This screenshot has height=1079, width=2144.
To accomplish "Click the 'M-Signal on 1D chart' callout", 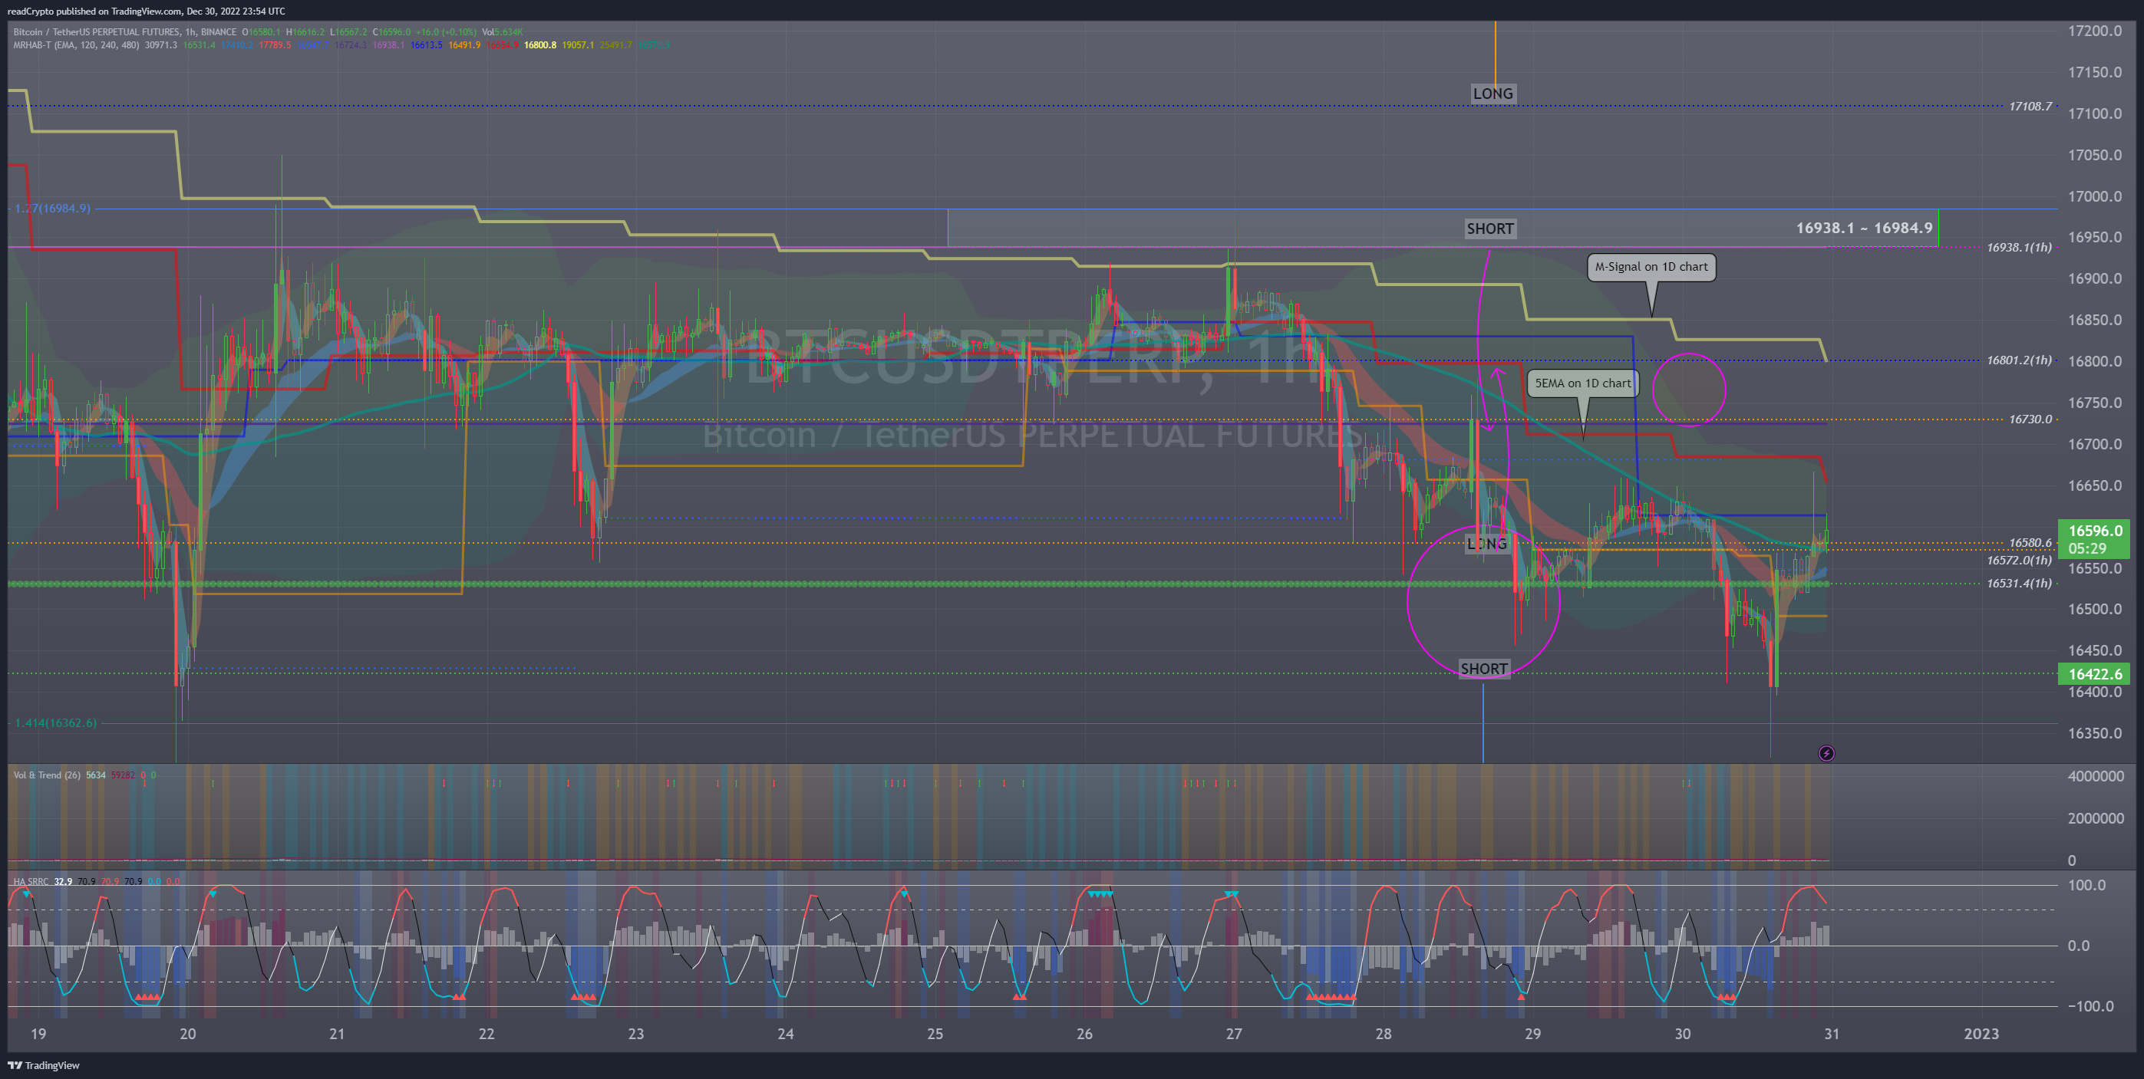I will 1651,267.
